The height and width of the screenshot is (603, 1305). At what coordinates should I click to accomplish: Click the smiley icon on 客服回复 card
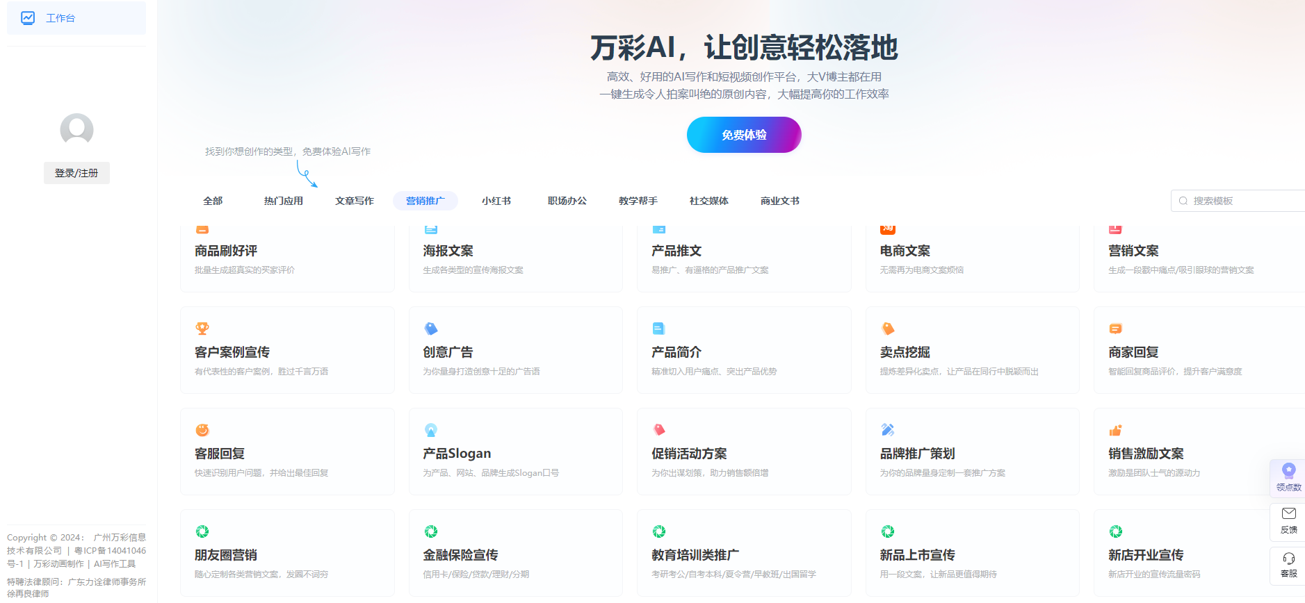click(x=202, y=430)
